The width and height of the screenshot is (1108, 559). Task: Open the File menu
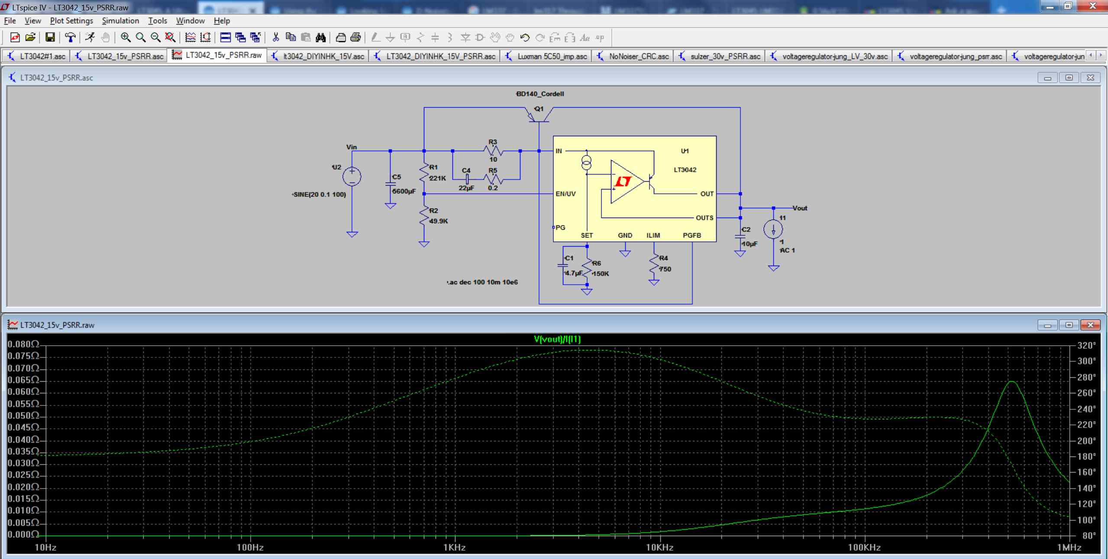click(x=10, y=21)
